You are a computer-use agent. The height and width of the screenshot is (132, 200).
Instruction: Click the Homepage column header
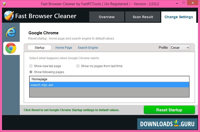[x=109, y=79]
